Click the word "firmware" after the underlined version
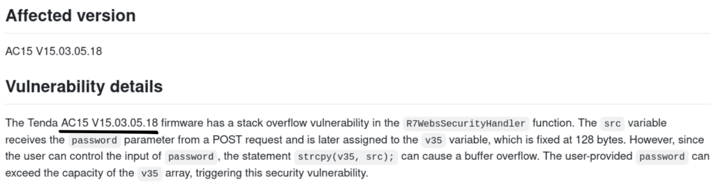The image size is (713, 188). [x=183, y=123]
